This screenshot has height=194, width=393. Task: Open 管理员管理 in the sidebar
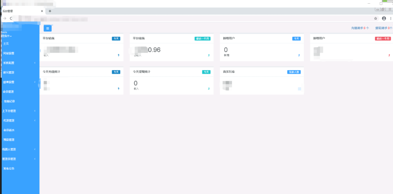click(x=9, y=159)
